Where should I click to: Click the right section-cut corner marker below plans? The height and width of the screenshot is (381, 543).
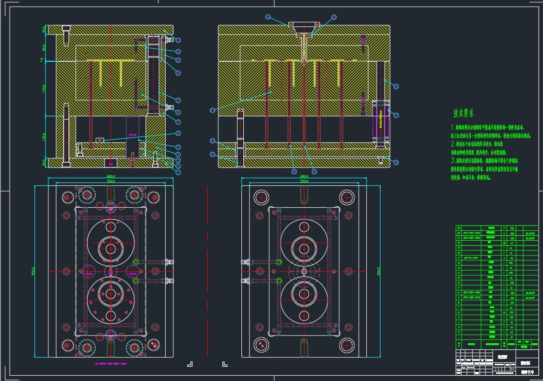click(x=225, y=364)
